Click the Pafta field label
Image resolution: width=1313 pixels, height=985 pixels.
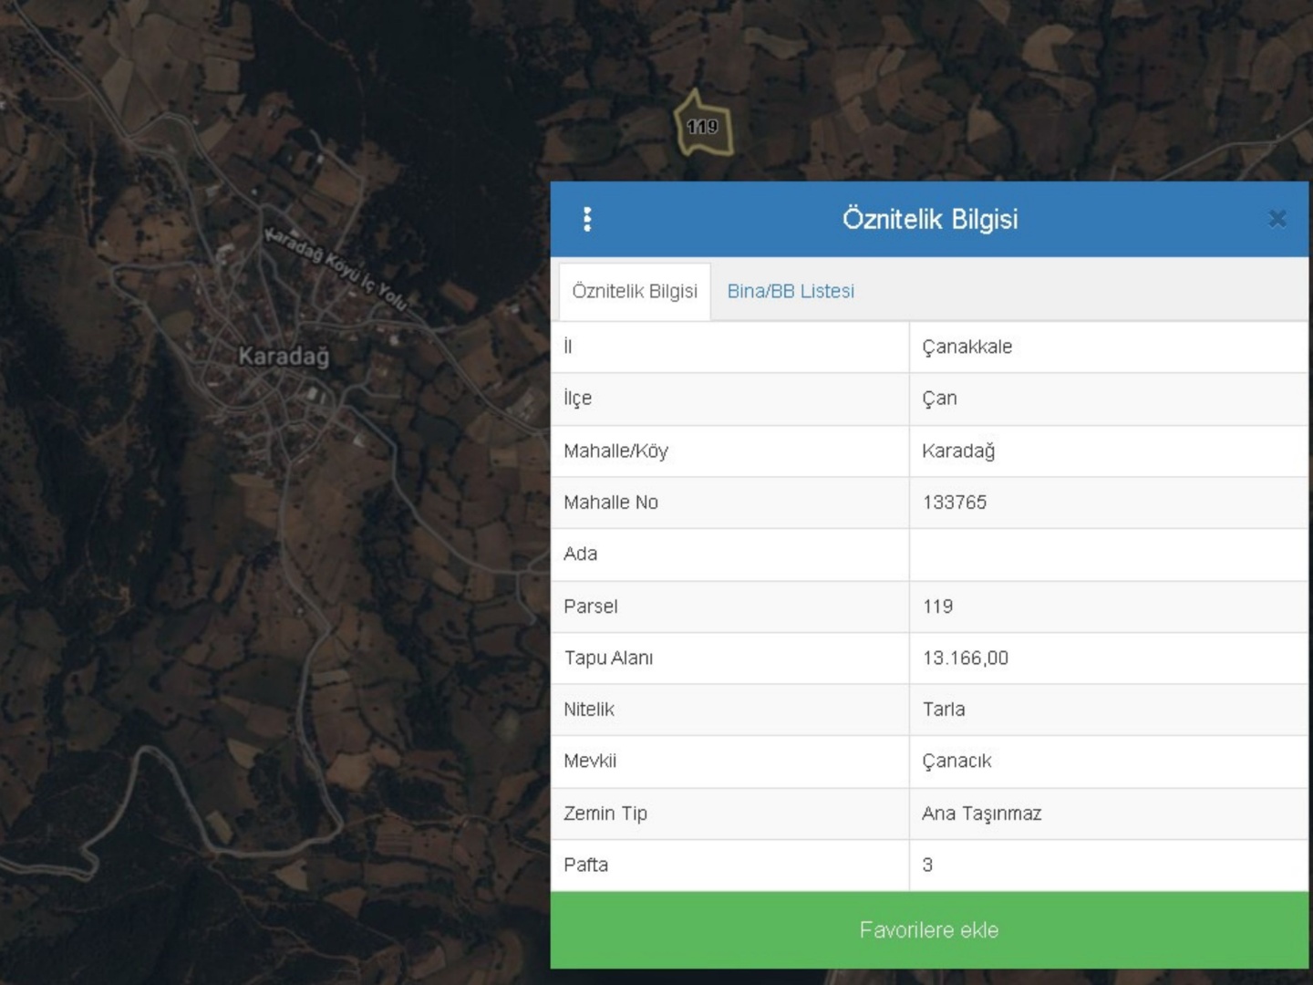(585, 865)
